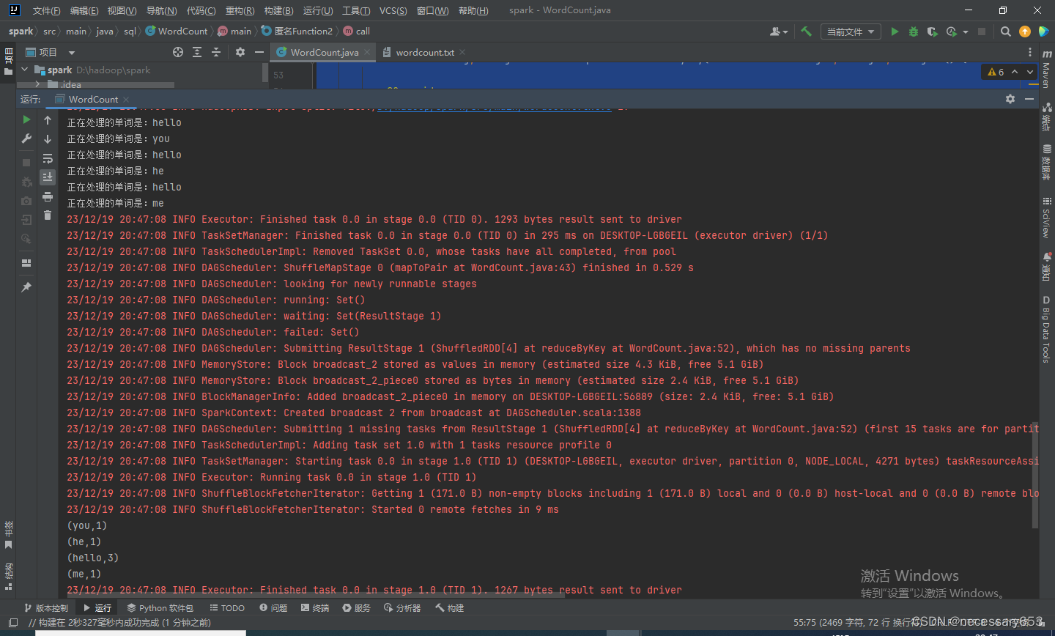The height and width of the screenshot is (636, 1055).
Task: Open the VCS(S) menu
Action: pyautogui.click(x=393, y=10)
